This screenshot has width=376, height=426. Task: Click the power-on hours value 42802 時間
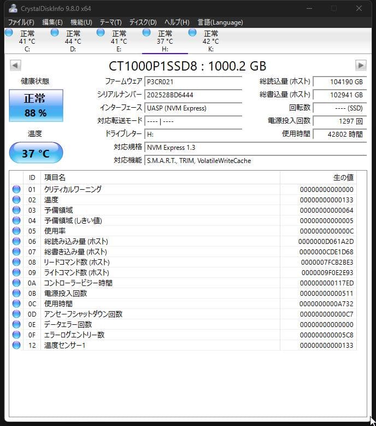(x=339, y=134)
